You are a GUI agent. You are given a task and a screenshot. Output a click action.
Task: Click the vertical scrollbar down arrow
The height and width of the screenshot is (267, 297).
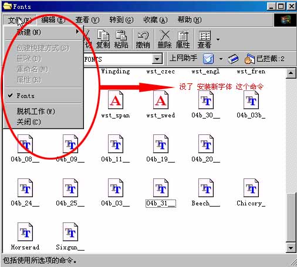pos(291,248)
